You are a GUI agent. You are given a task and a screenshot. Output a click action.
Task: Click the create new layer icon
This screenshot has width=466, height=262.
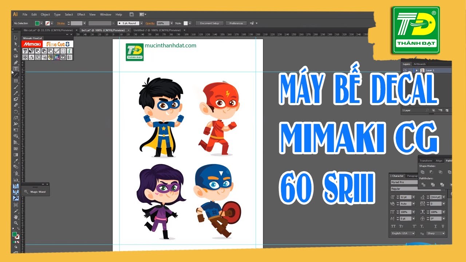pos(447,110)
